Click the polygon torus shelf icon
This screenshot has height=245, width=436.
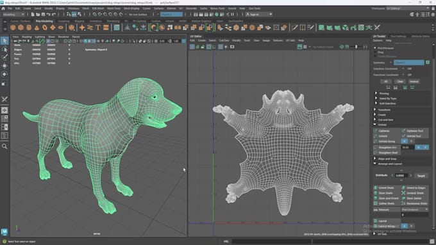(x=45, y=28)
